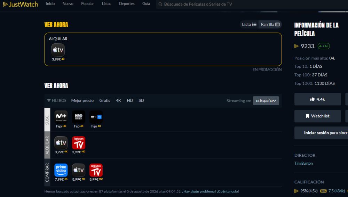
Task: Click the thumbs up 4.4k like button
Action: tap(318, 99)
